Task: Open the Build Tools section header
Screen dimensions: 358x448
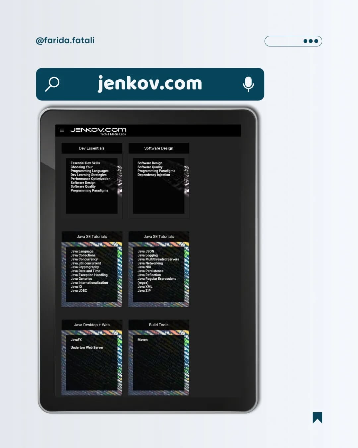Action: (x=159, y=325)
